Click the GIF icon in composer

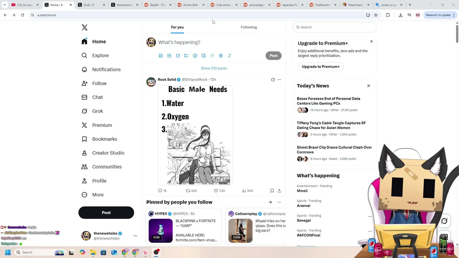coord(169,56)
